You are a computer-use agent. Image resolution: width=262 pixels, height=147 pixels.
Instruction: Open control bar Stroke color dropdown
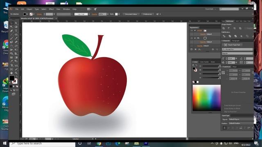click(x=34, y=14)
